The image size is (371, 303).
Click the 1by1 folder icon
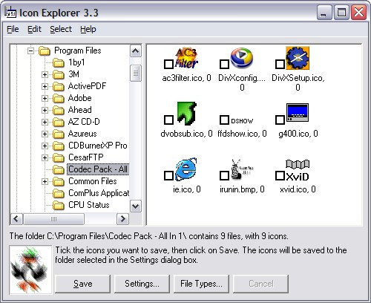(59, 62)
